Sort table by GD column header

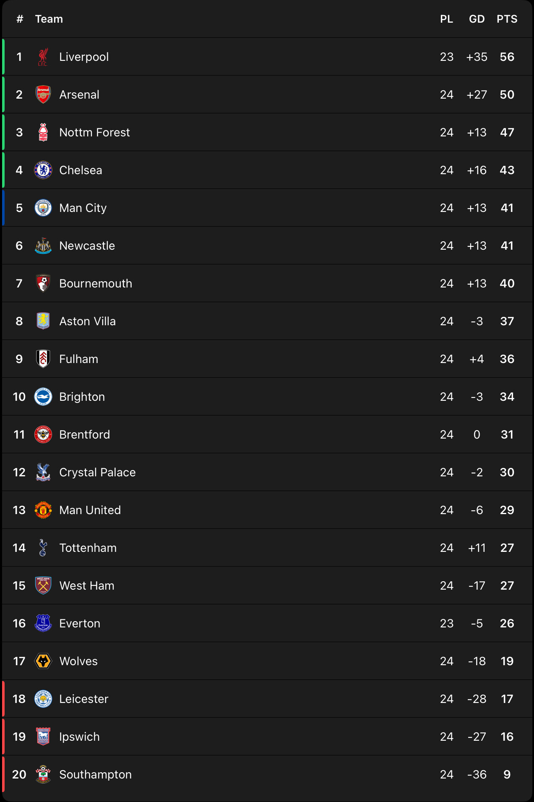pos(477,19)
